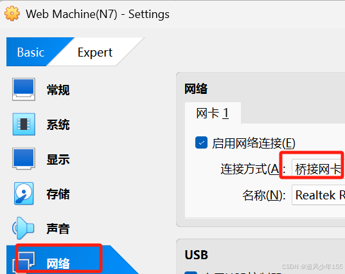Click the orange gear icon in the title bar
Screen dimensions: 345x274
click(x=12, y=14)
